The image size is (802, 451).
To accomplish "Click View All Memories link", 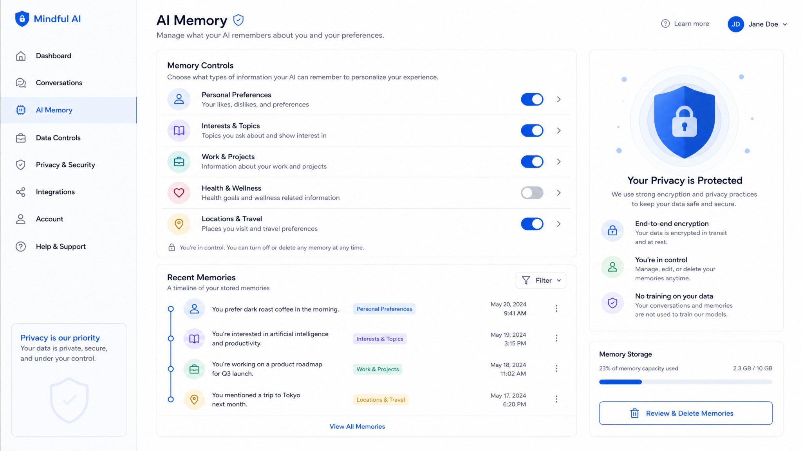I will click(x=357, y=426).
